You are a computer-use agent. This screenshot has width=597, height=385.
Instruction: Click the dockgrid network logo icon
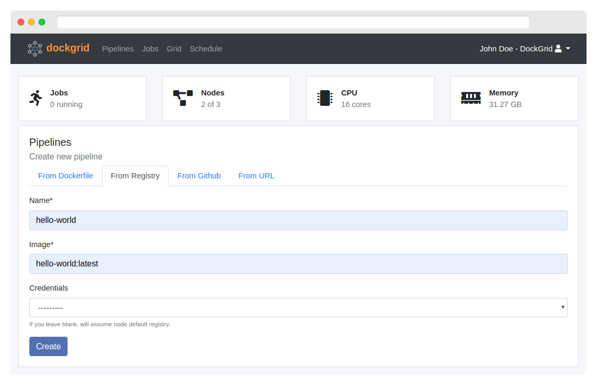point(35,49)
